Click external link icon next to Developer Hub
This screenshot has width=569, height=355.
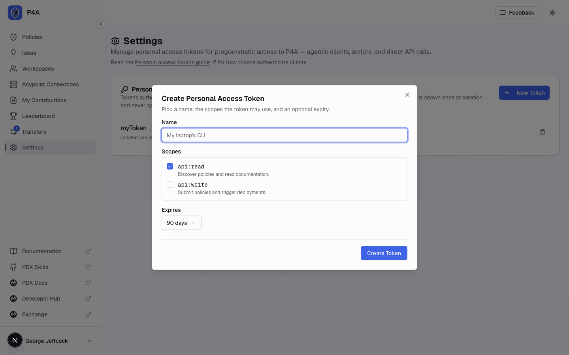89,299
